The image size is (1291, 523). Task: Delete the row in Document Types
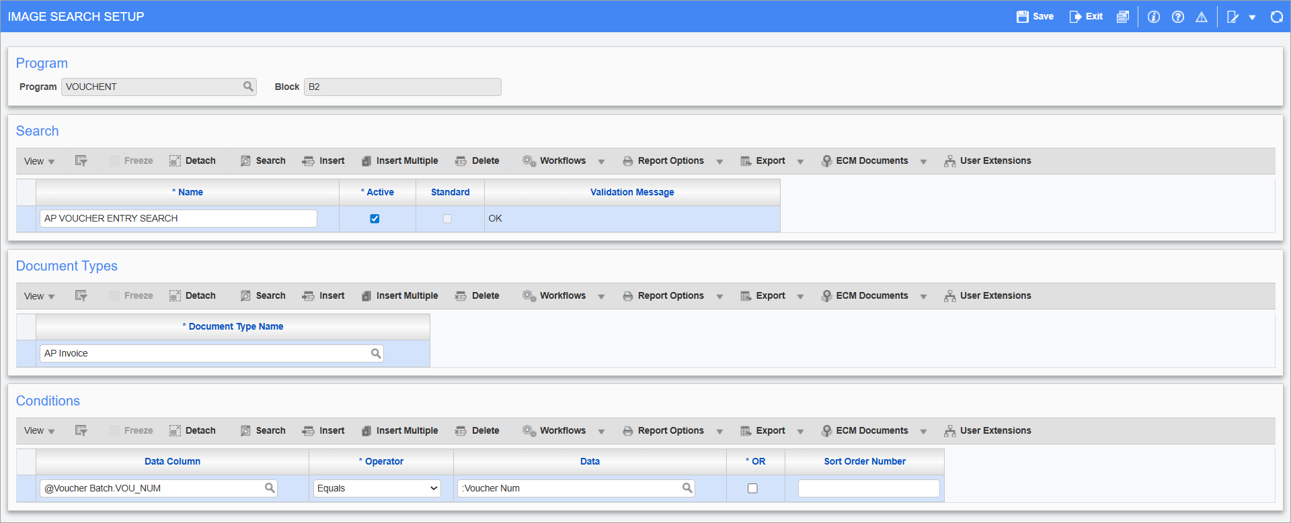coord(477,296)
